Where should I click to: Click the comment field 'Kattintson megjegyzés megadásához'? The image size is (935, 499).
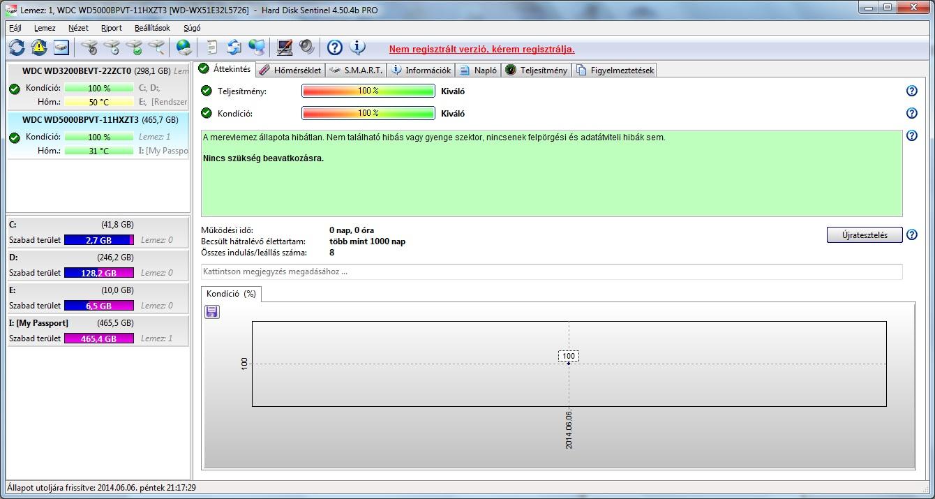pos(551,271)
